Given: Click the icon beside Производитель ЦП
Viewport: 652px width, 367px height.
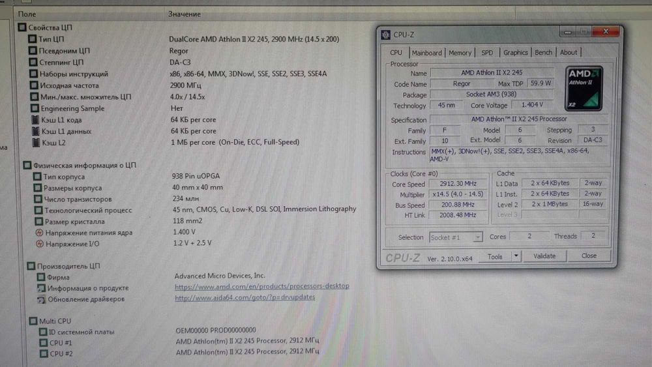Looking at the screenshot, I should pos(31,266).
